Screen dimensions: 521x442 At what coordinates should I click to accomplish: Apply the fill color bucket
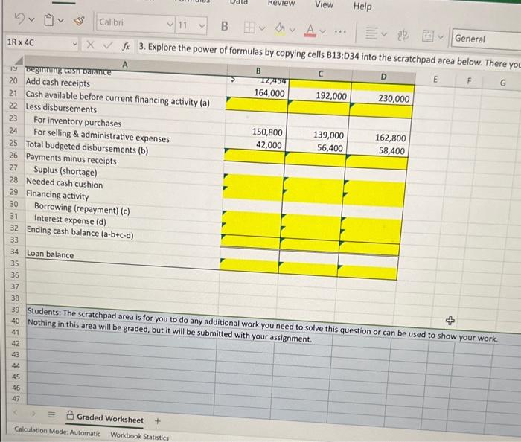(x=280, y=28)
